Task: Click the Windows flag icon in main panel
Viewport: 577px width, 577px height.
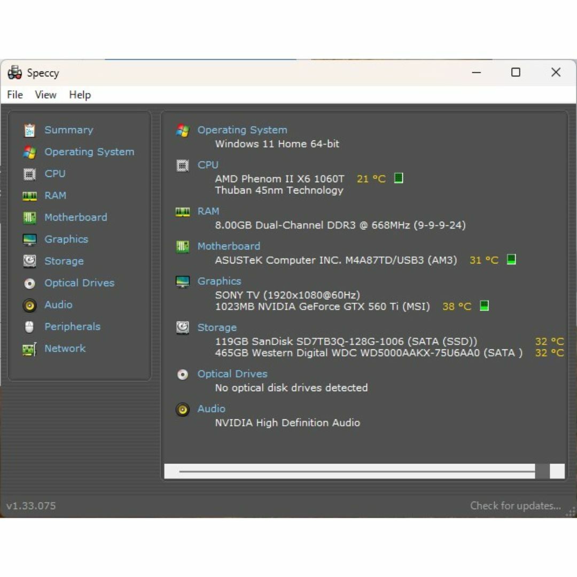Action: (x=183, y=130)
